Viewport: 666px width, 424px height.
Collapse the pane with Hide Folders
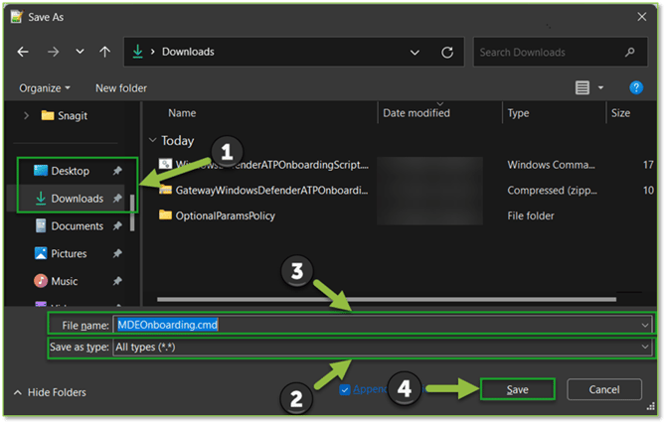tap(50, 392)
